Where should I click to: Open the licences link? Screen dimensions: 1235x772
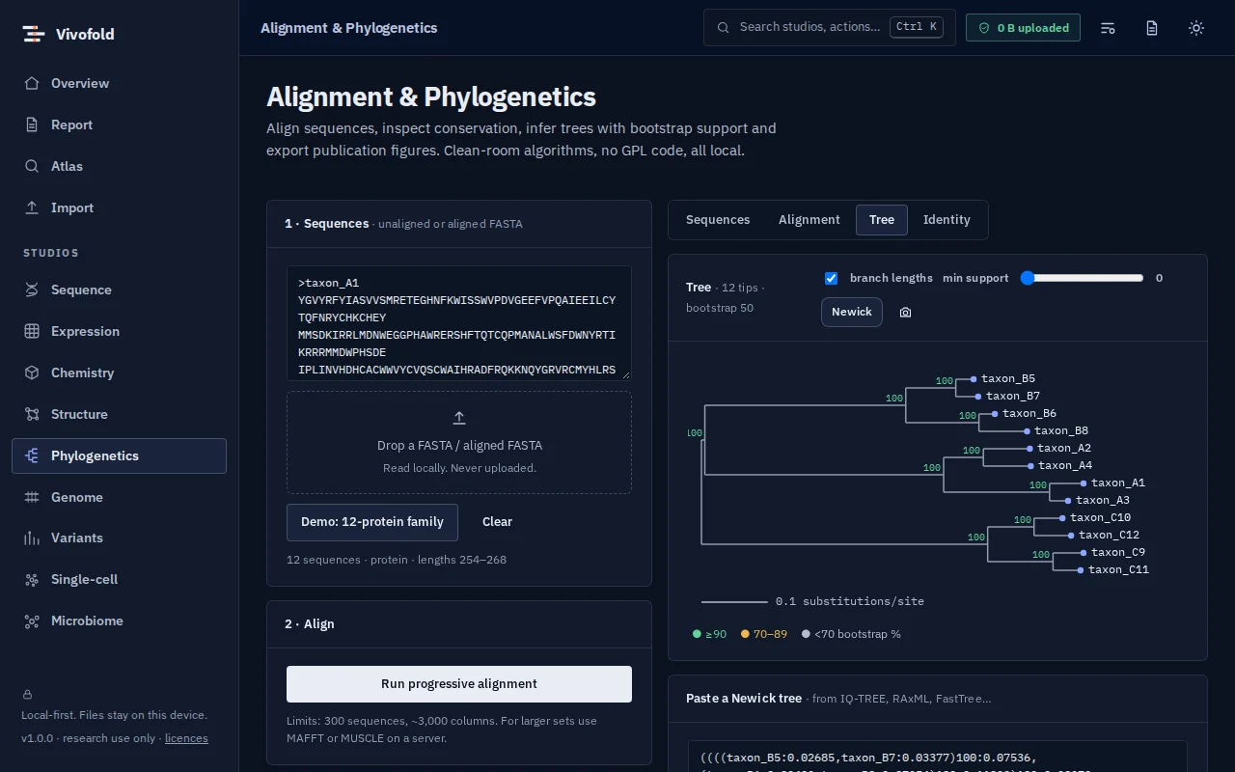click(186, 738)
